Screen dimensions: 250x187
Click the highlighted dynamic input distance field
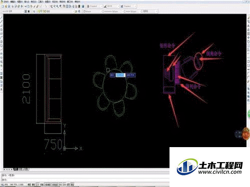point(120,75)
